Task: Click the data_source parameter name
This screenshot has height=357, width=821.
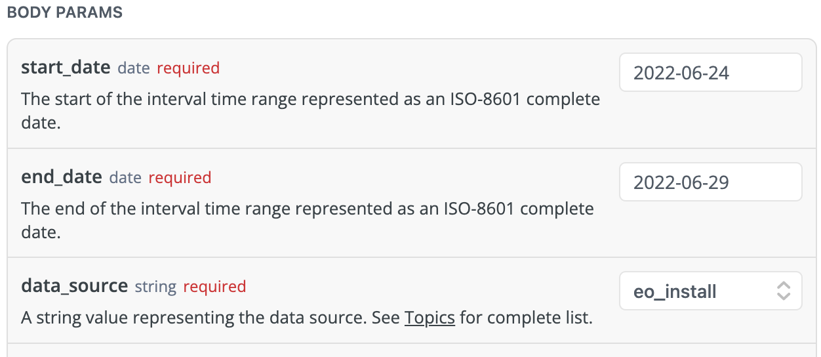Action: coord(74,286)
